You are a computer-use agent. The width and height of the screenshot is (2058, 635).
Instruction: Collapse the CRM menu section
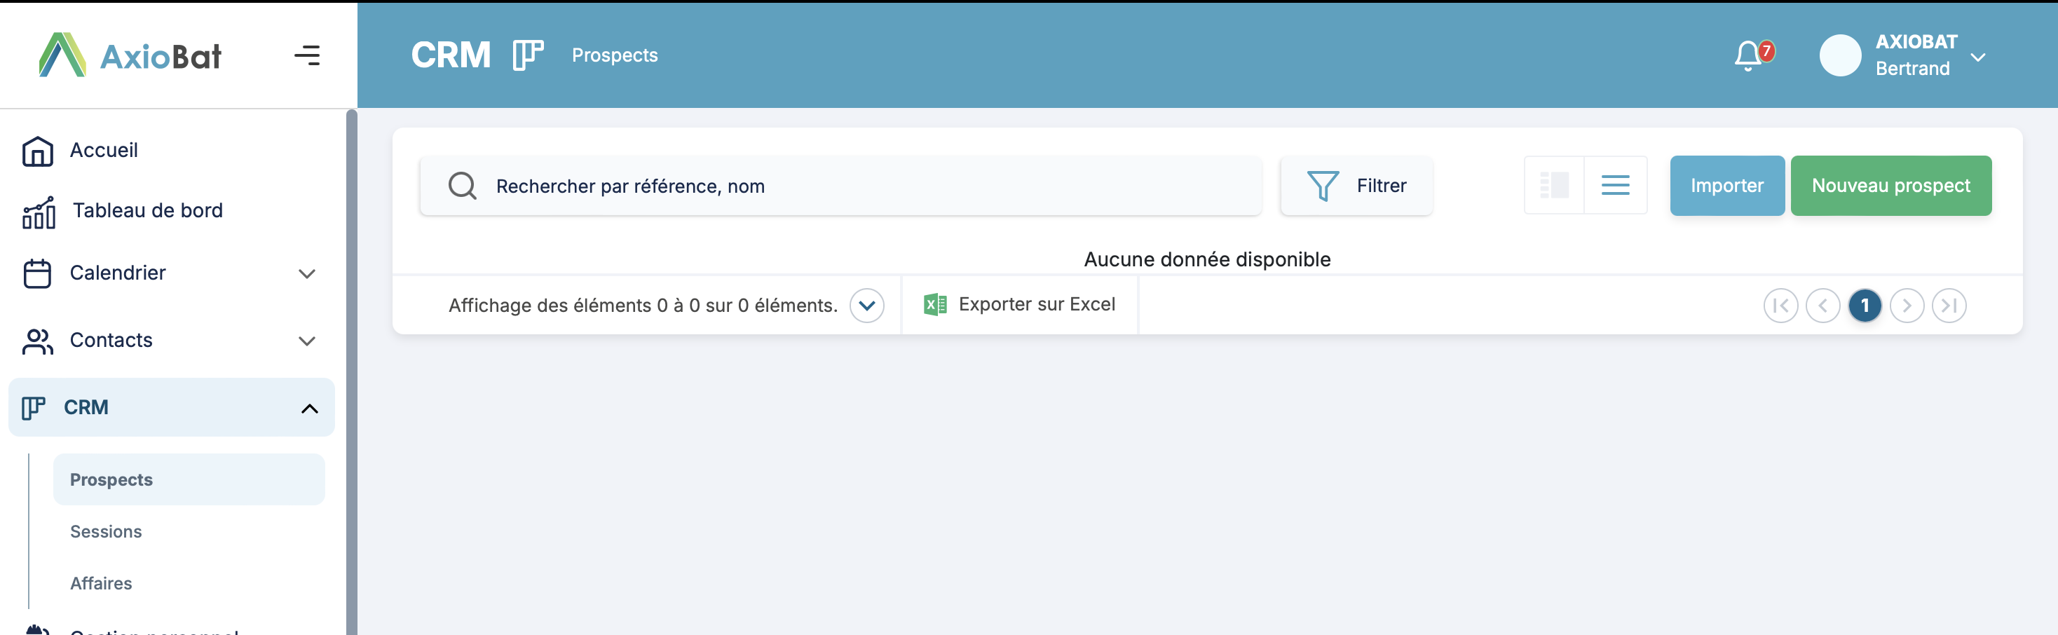click(309, 408)
